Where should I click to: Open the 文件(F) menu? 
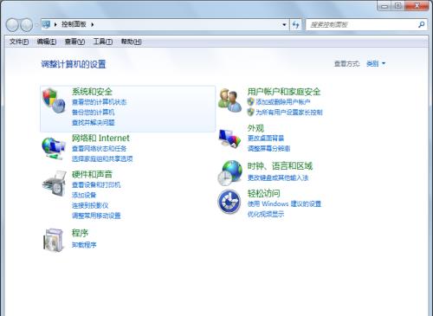(x=19, y=42)
